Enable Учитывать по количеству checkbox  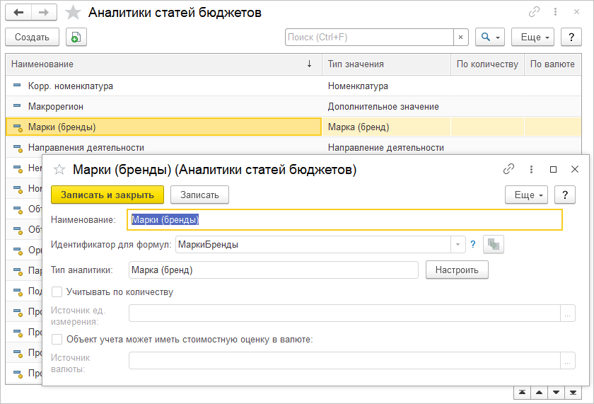57,292
